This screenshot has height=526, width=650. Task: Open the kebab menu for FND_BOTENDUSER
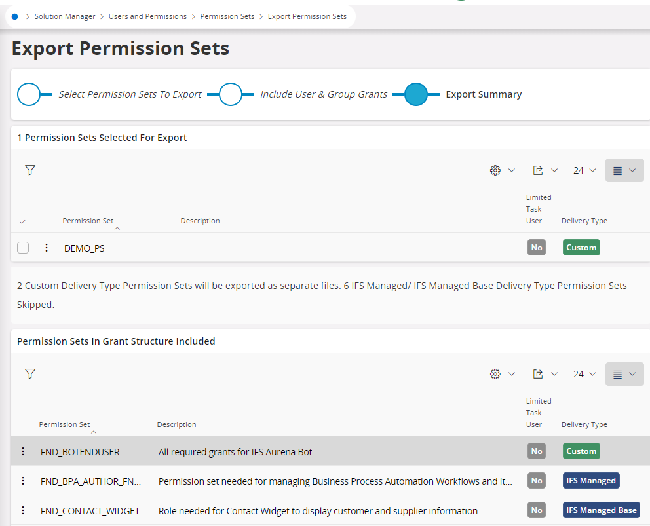click(x=23, y=451)
